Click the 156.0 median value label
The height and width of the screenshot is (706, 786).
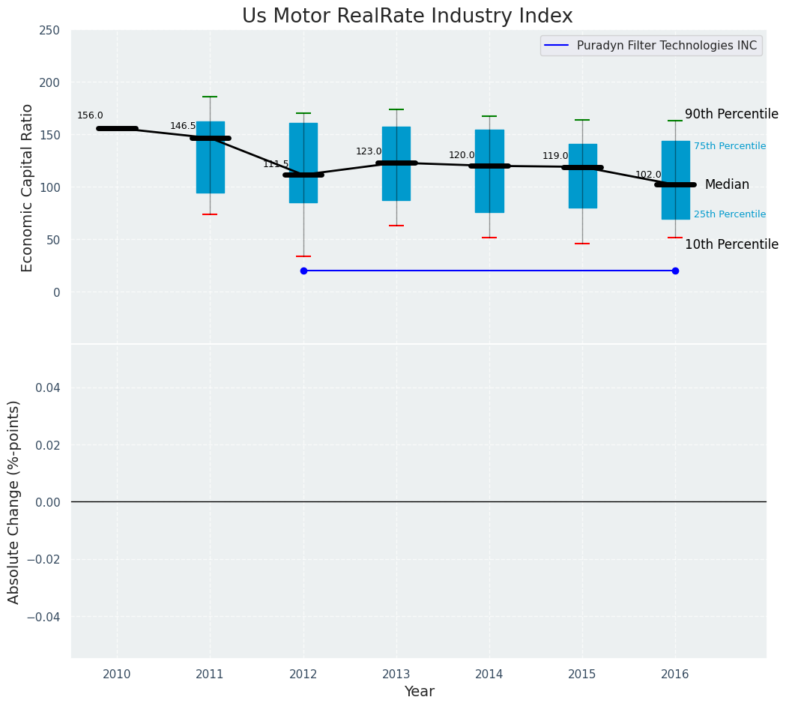90,115
